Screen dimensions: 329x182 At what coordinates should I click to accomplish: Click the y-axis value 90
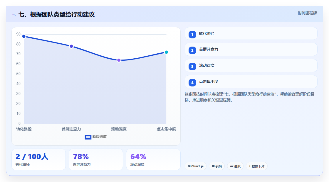(19, 34)
